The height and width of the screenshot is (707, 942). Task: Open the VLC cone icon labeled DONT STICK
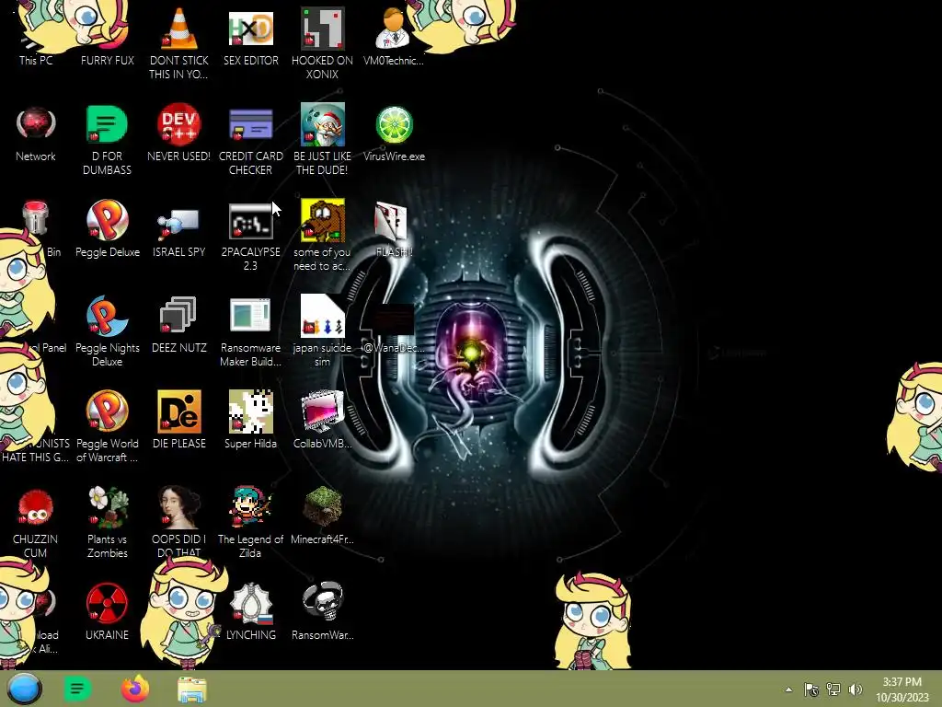click(x=179, y=42)
